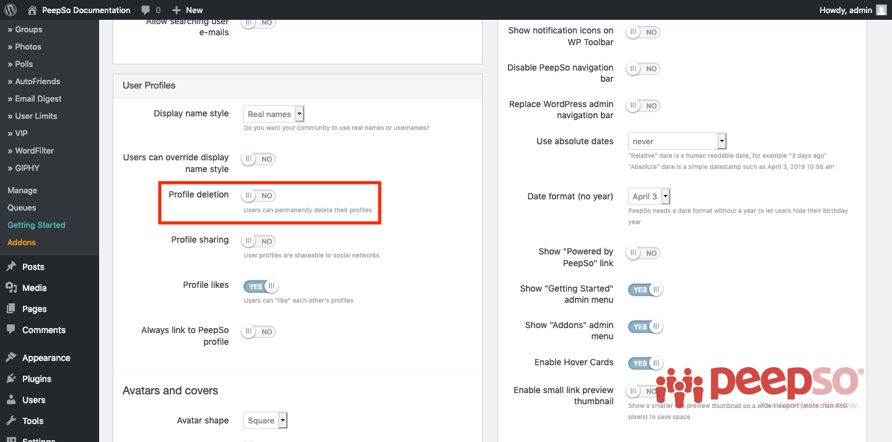
Task: Click the Media icon in sidebar
Action: (x=11, y=288)
